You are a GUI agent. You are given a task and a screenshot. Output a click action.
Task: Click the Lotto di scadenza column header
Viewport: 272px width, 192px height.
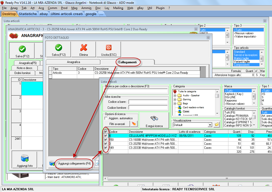pos(191,131)
